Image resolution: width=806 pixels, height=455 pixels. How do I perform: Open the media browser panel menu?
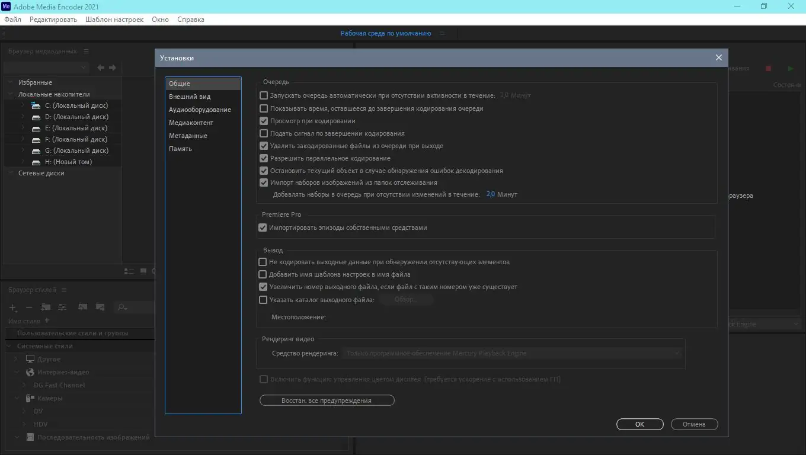click(x=85, y=51)
